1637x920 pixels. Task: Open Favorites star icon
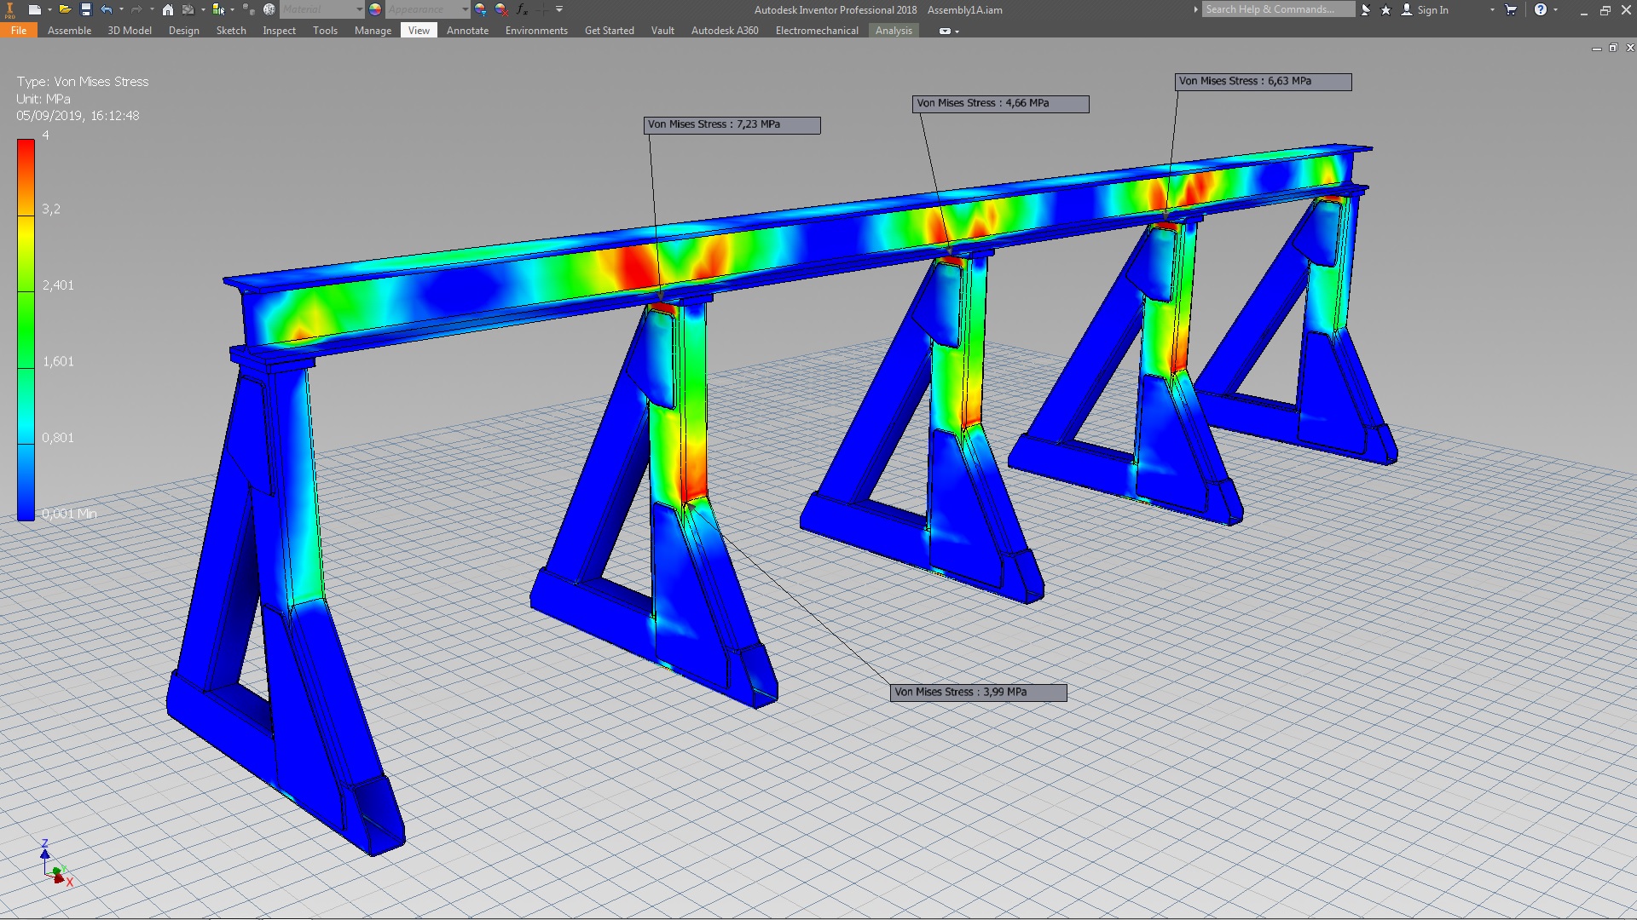(1385, 9)
